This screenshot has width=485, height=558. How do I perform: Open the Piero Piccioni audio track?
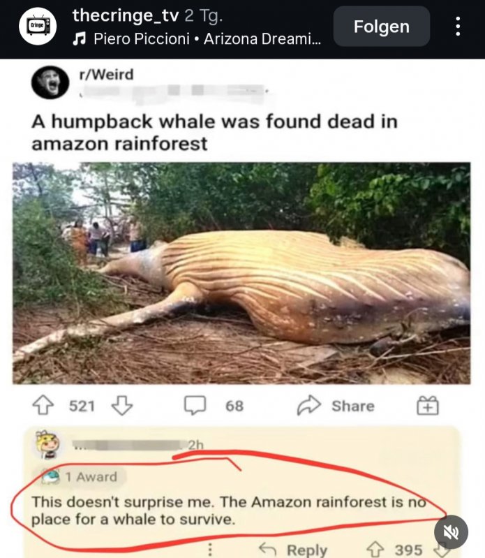207,39
